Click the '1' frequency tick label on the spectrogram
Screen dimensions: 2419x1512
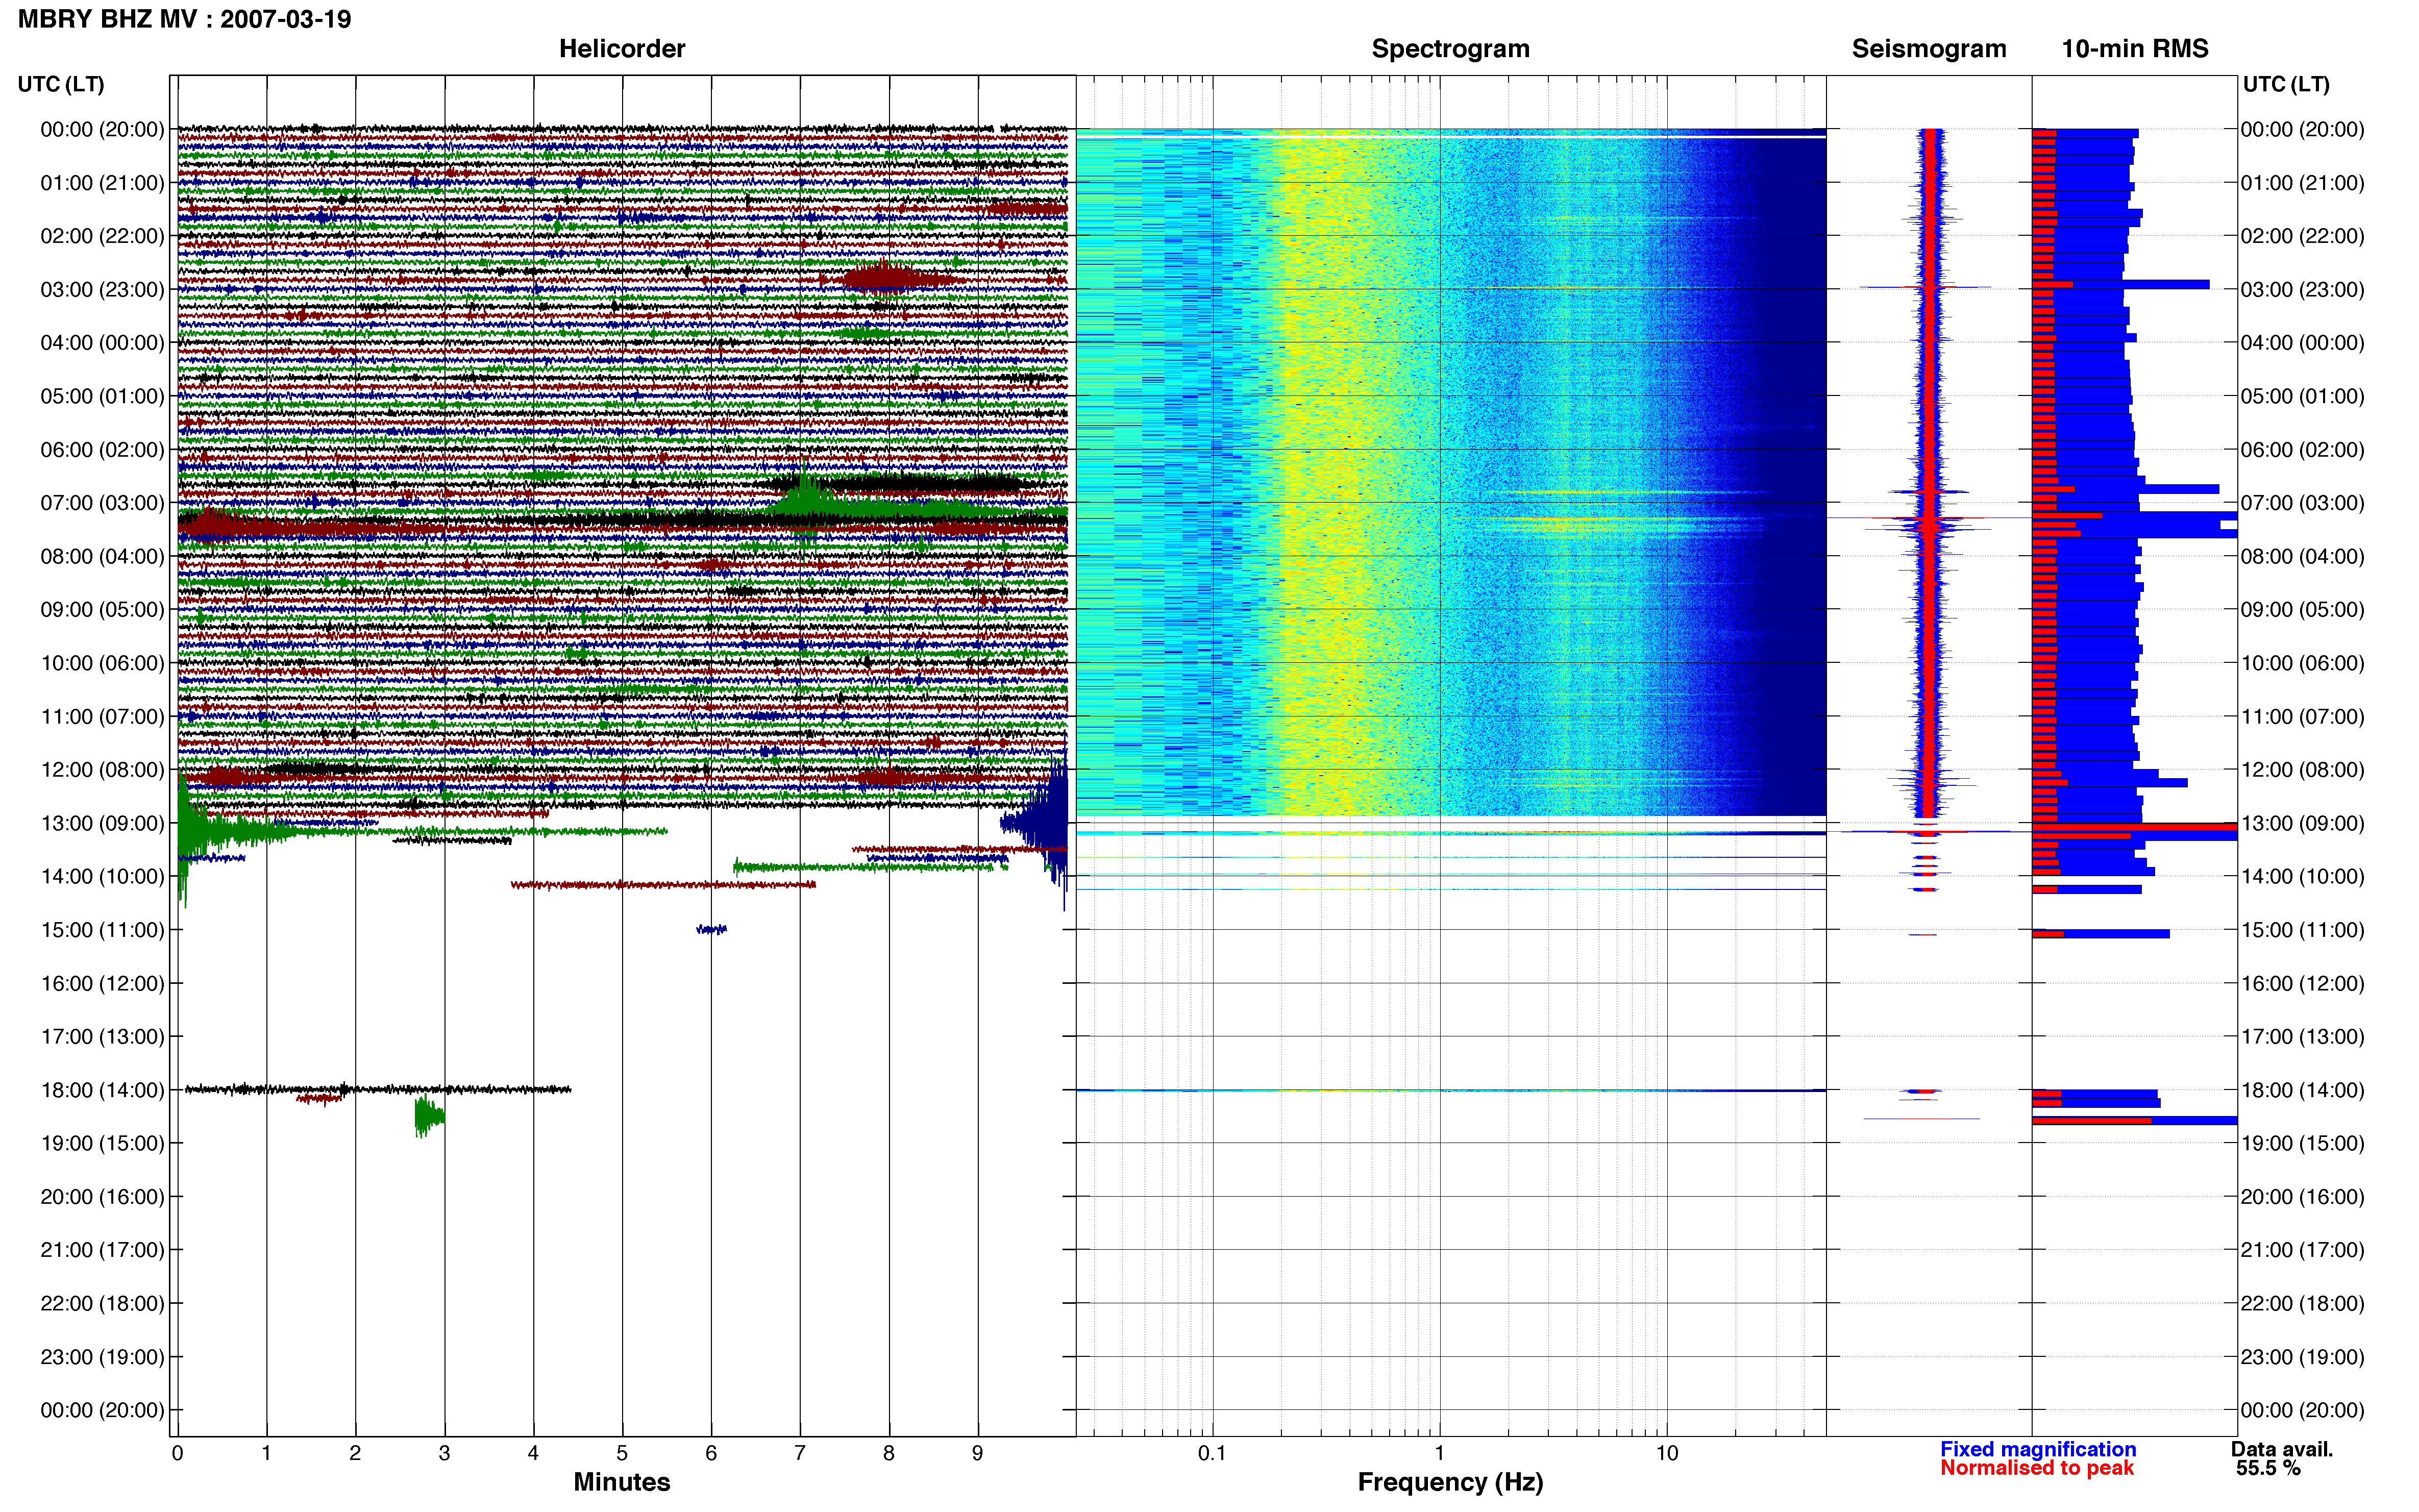pos(1439,1453)
